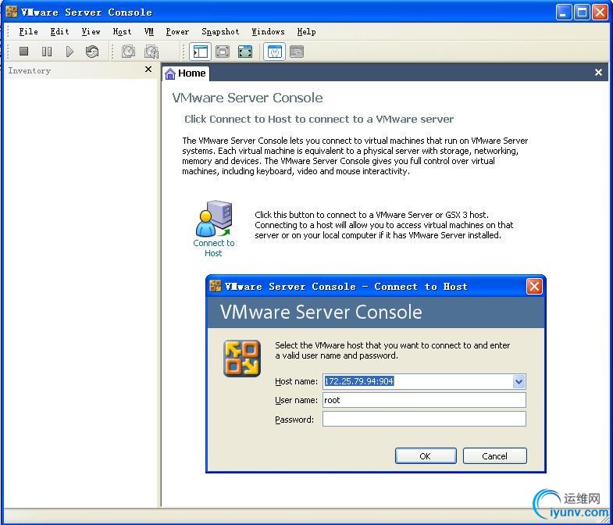This screenshot has width=613, height=525.
Task: Click the User name field containing root
Action: pos(424,400)
